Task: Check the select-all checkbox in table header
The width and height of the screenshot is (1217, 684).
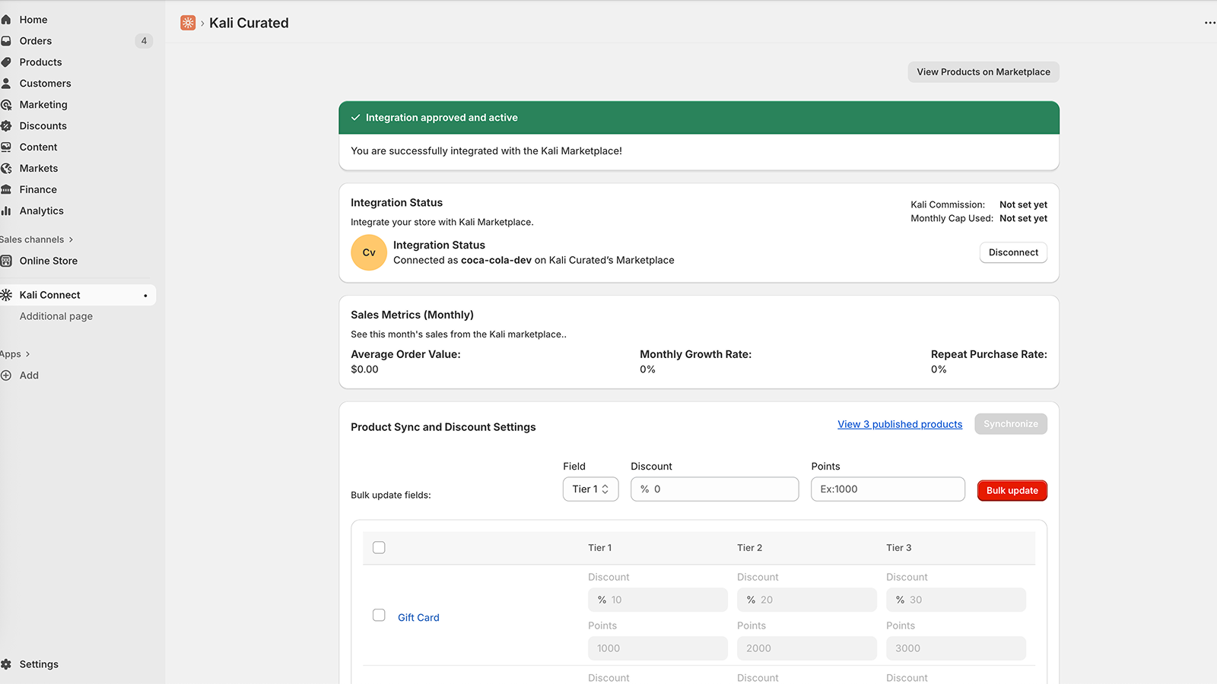Action: coord(379,548)
